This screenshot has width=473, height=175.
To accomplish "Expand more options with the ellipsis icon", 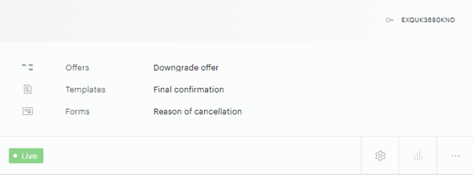I will 456,156.
